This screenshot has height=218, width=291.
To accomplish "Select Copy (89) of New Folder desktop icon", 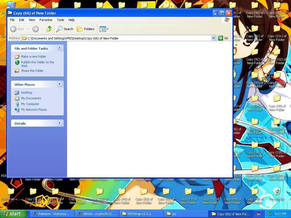I will [232, 196].
